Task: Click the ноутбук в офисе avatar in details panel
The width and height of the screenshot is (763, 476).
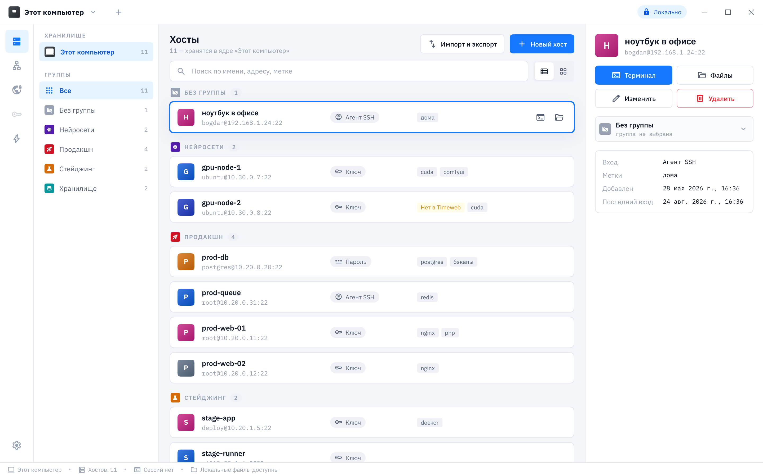Action: point(607,46)
